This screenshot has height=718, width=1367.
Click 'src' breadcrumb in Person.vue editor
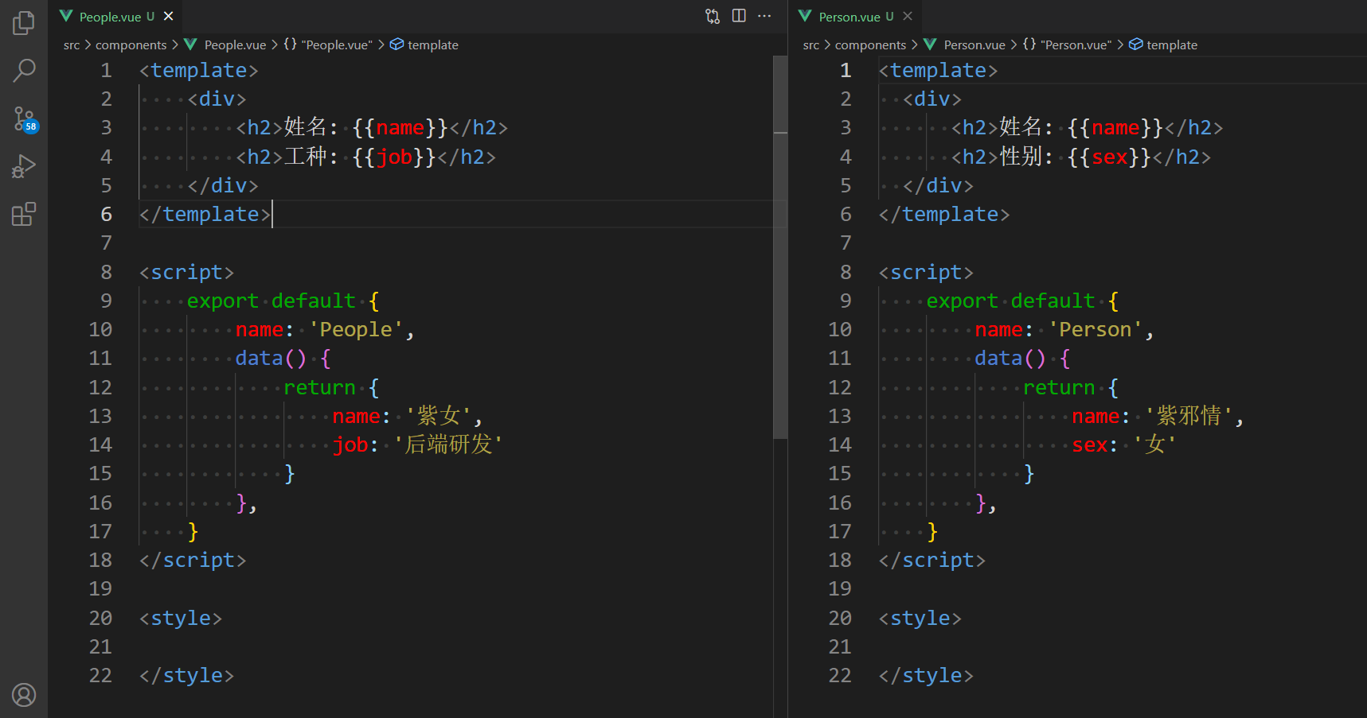811,45
